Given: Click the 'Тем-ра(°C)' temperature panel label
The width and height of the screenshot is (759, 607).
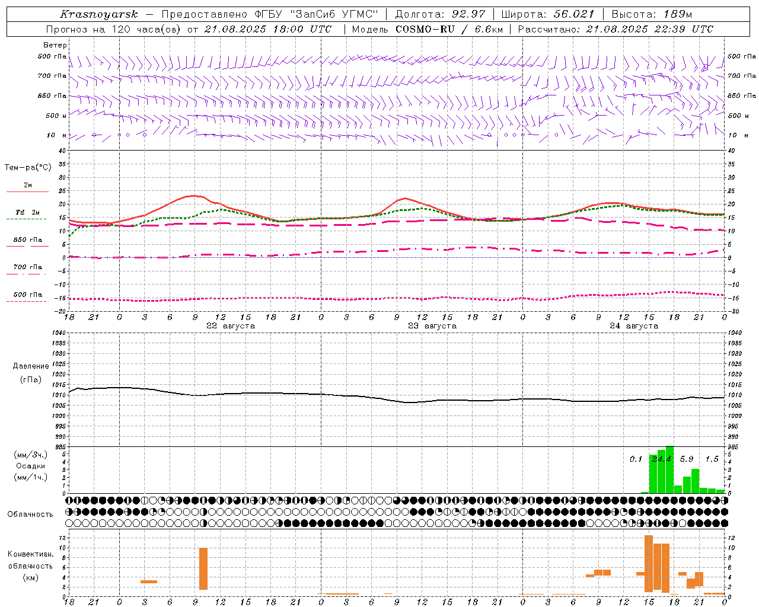Looking at the screenshot, I should pos(28,168).
